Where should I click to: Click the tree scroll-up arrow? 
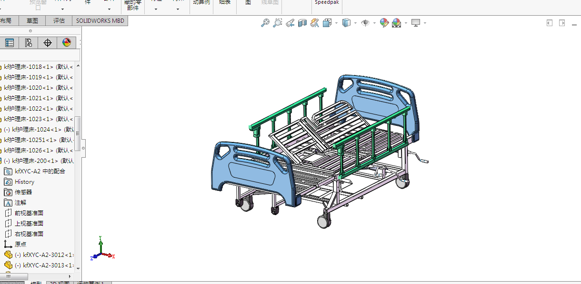[x=78, y=66]
